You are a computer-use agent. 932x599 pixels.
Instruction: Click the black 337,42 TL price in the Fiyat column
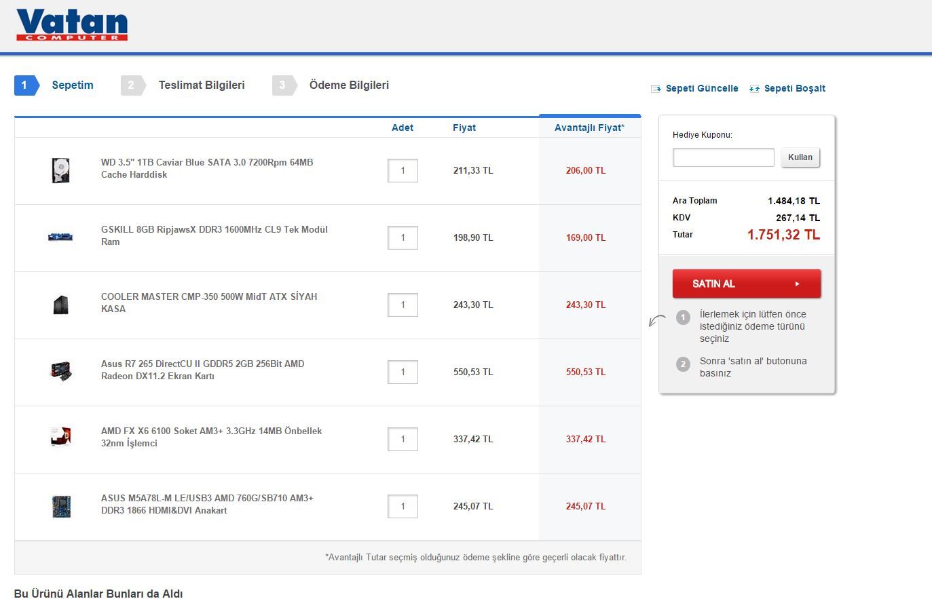(473, 439)
